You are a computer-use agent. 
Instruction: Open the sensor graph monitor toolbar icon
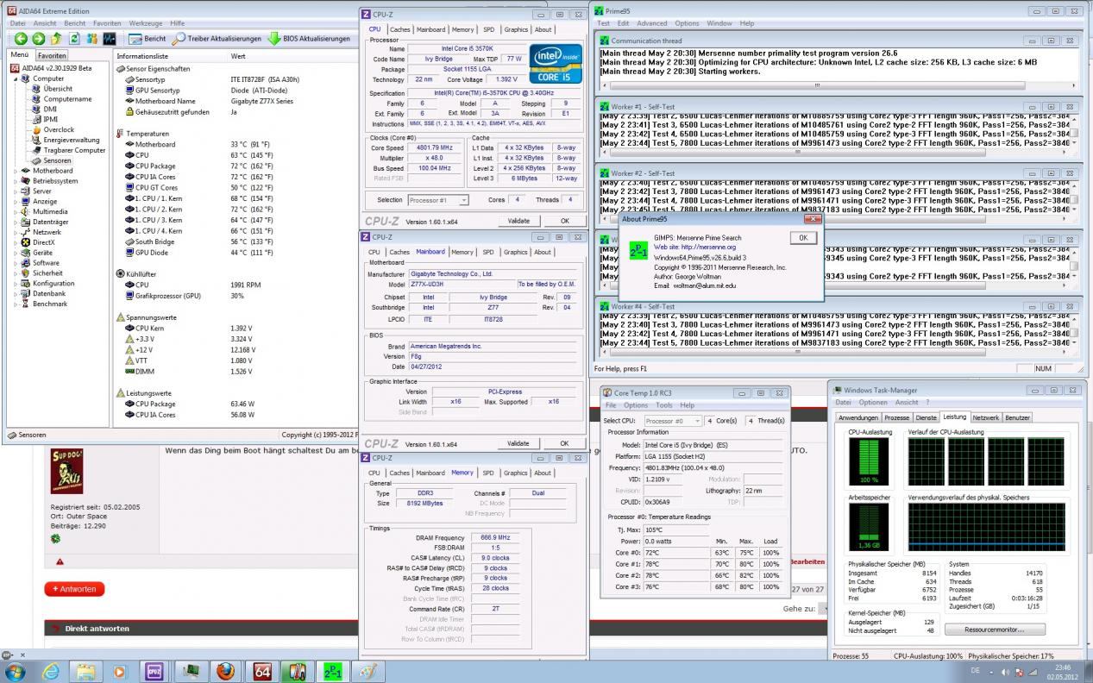tap(110, 39)
